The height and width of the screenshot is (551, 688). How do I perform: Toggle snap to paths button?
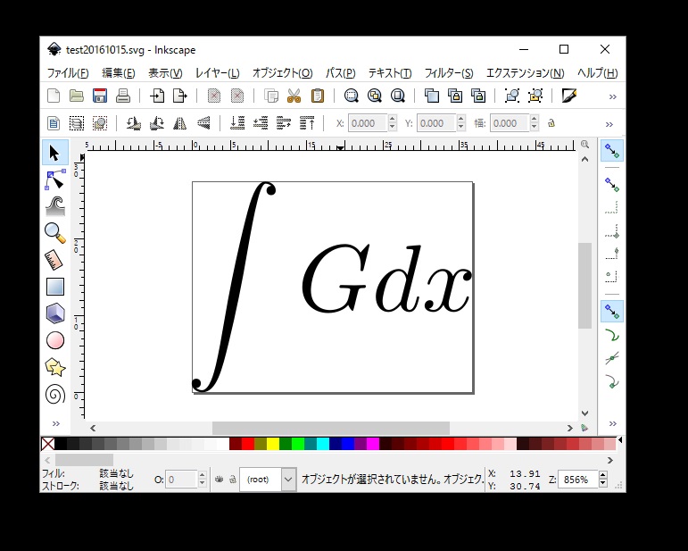611,336
